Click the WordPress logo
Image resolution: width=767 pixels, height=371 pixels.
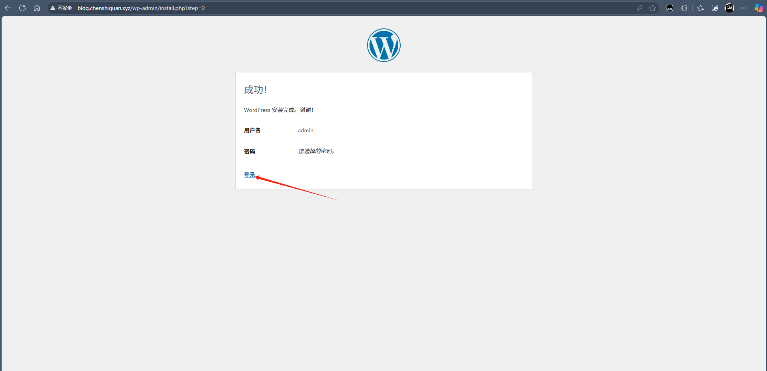[x=384, y=45]
